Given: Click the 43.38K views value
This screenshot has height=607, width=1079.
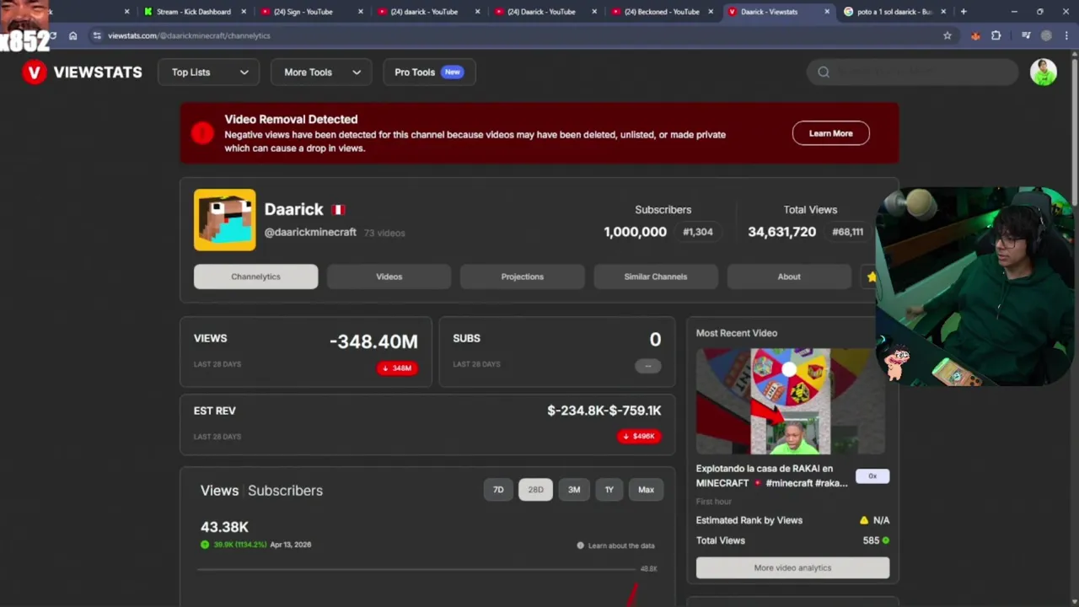Looking at the screenshot, I should [224, 528].
